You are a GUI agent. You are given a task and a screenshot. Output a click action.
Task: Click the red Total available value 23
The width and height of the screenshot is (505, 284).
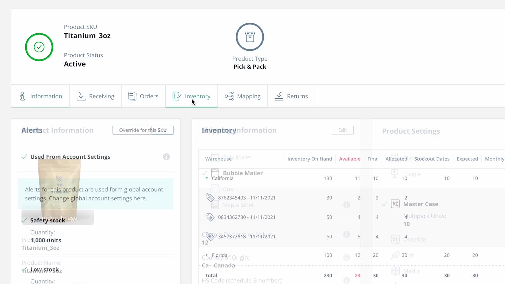pos(357,276)
